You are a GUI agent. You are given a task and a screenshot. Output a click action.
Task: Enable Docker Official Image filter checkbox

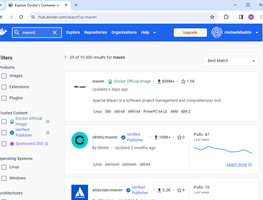click(4, 122)
